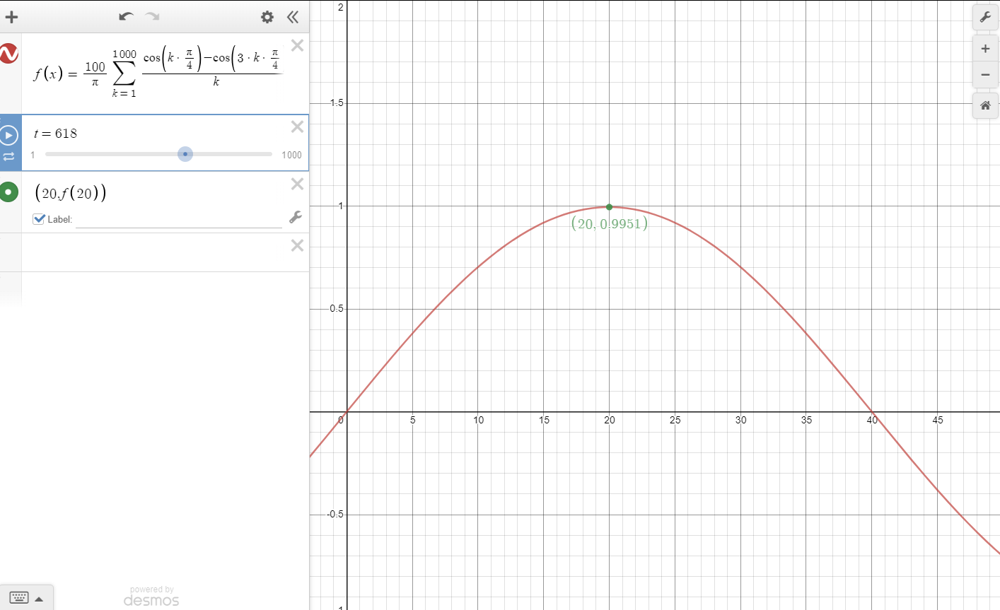
Task: Zoom out on the graph
Action: coord(985,75)
